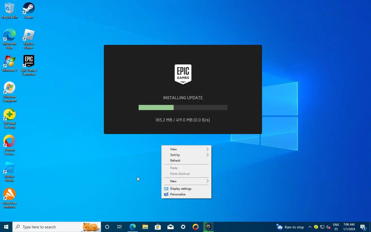Click the INSTALLING UPDATE label
371x232 pixels.
183,98
